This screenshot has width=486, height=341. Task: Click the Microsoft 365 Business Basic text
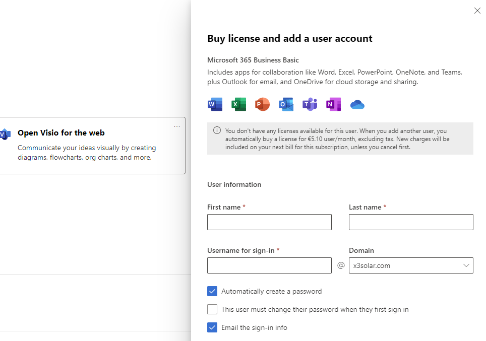[x=253, y=60]
